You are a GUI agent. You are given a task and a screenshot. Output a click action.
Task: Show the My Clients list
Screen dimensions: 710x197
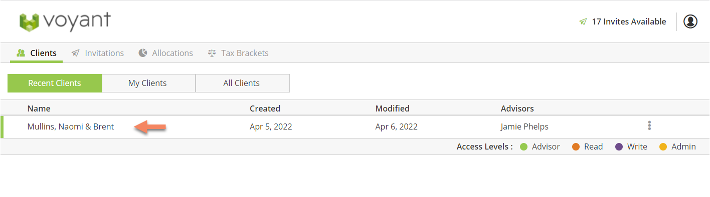pyautogui.click(x=147, y=83)
